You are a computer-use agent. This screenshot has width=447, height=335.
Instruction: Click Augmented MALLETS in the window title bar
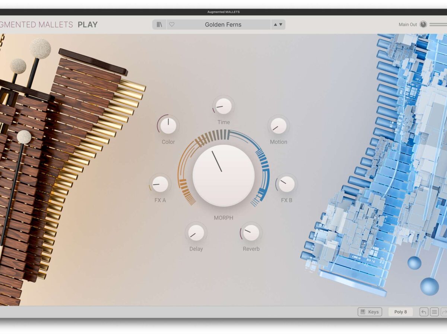point(223,12)
